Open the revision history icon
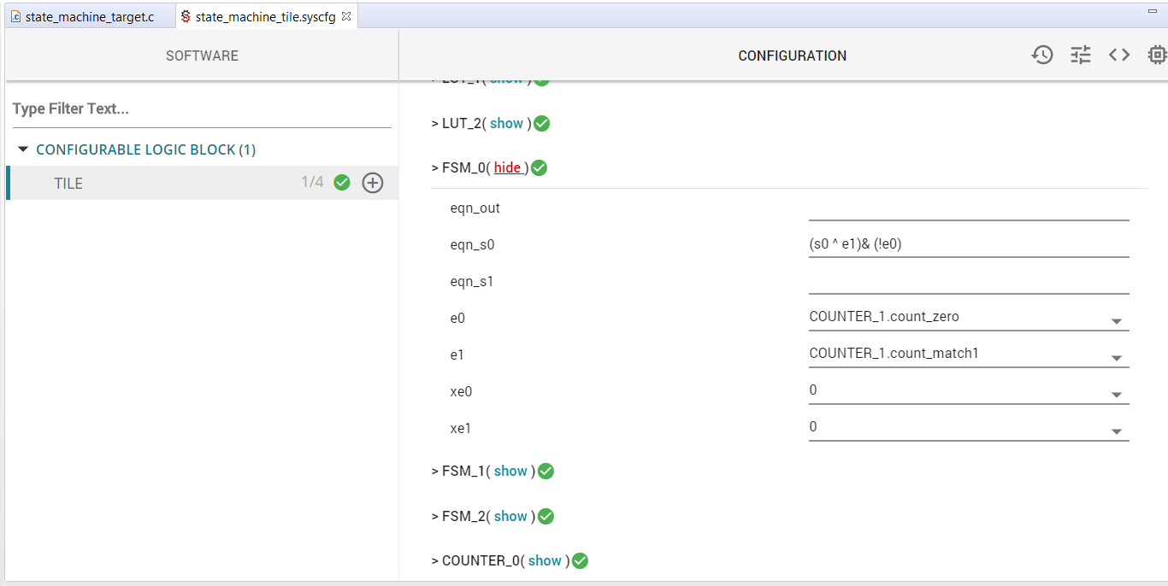 pyautogui.click(x=1042, y=54)
